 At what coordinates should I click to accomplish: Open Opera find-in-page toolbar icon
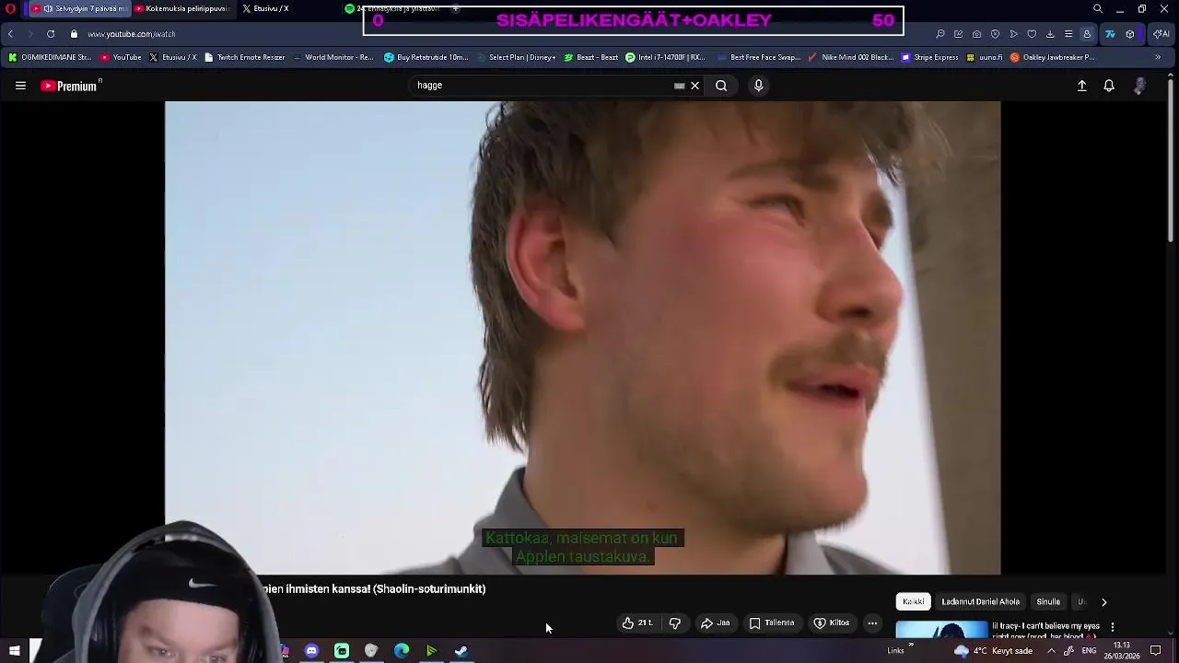click(x=940, y=34)
